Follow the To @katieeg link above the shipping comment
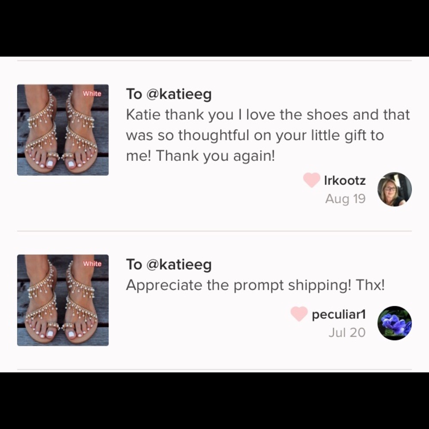This screenshot has width=429, height=429. [169, 265]
